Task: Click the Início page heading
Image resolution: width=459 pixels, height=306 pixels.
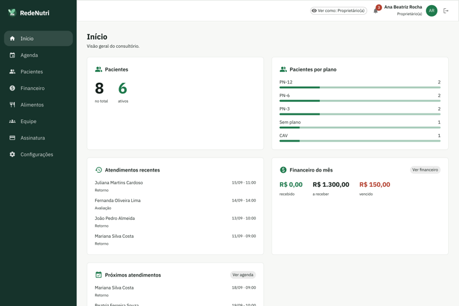Action: pyautogui.click(x=97, y=36)
